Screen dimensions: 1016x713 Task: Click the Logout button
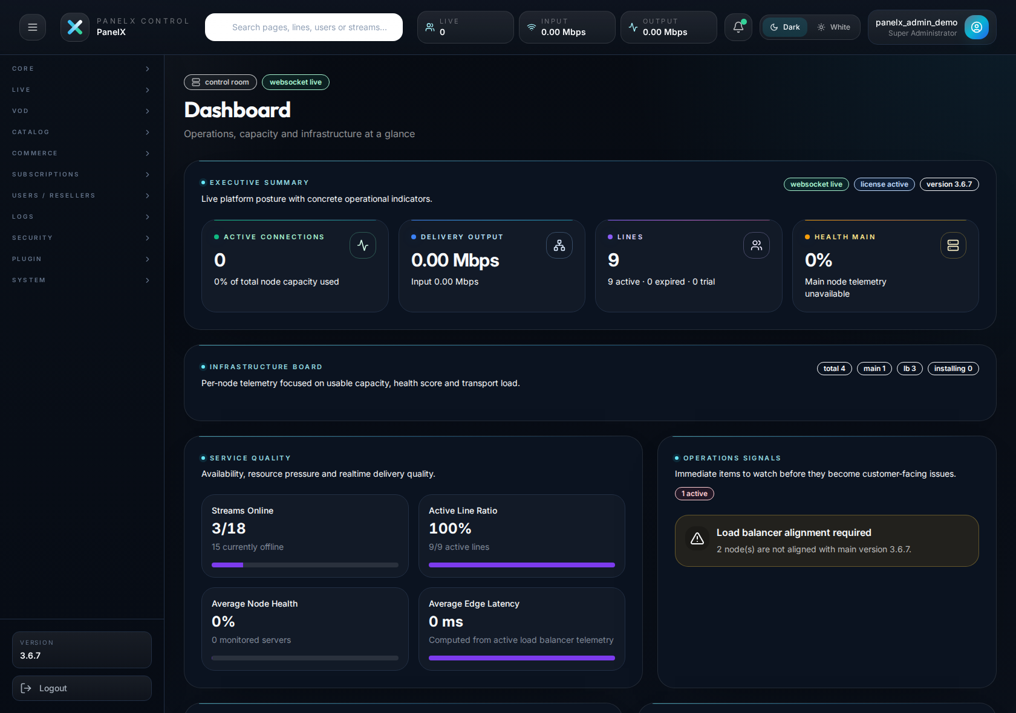[x=82, y=688]
